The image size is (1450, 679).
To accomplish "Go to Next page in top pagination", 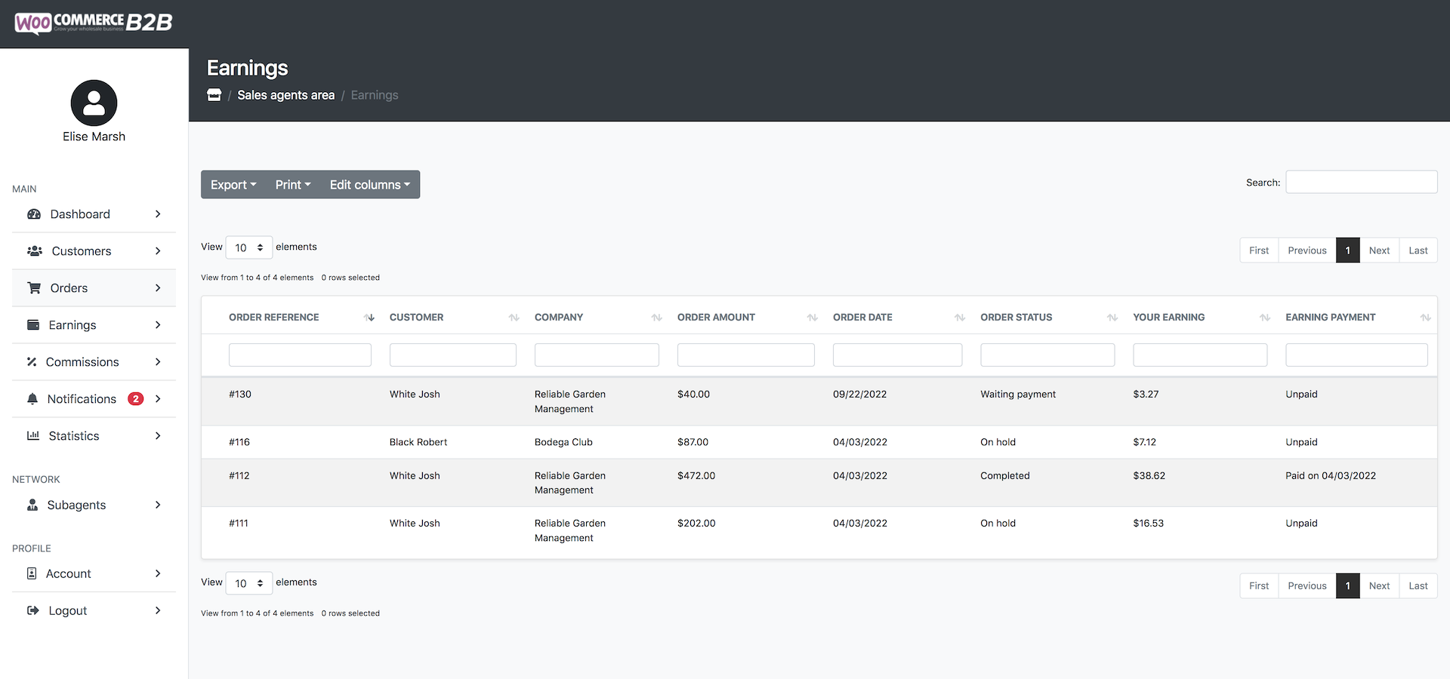I will point(1379,250).
